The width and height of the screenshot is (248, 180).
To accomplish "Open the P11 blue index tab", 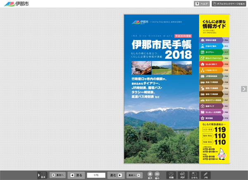I will point(214,46).
